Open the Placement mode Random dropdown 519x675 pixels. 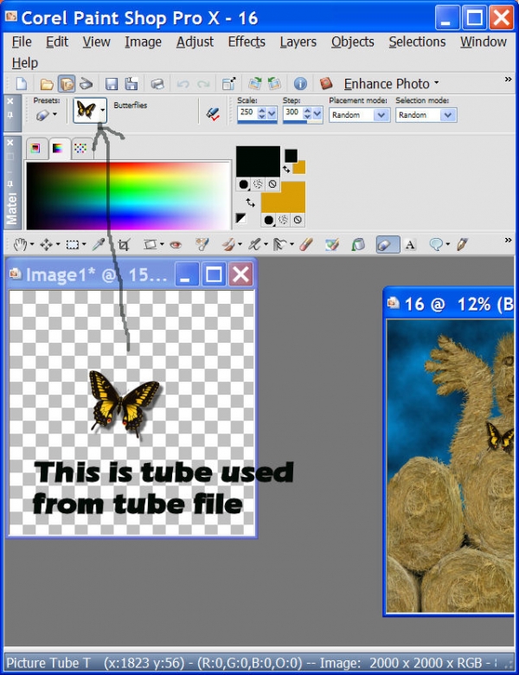[381, 115]
